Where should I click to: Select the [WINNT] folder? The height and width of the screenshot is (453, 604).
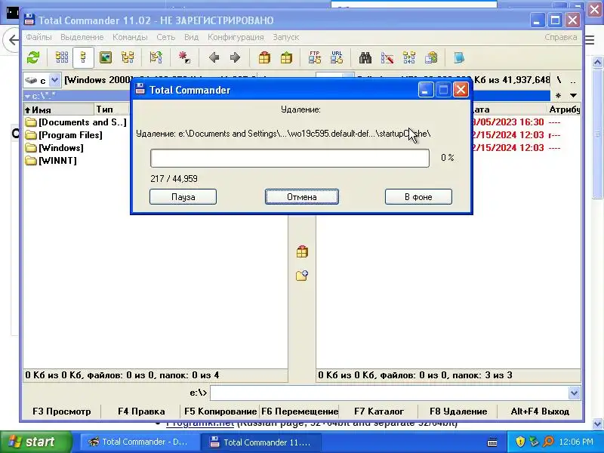[51, 160]
